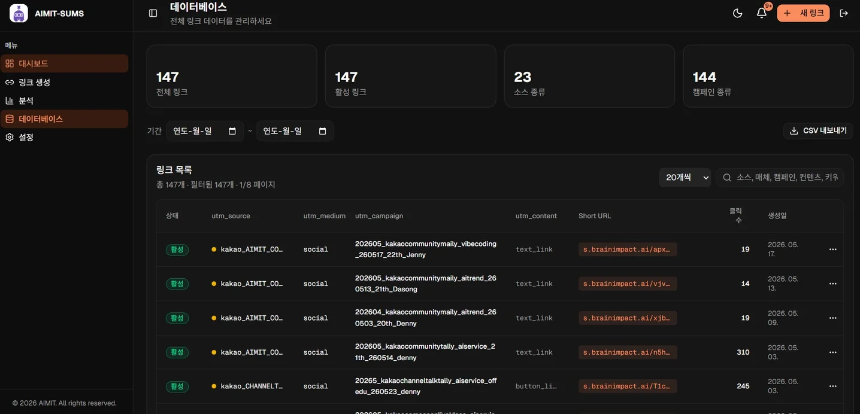860x414 pixels.
Task: Open more options for vibecoding campaign row
Action: (x=832, y=249)
